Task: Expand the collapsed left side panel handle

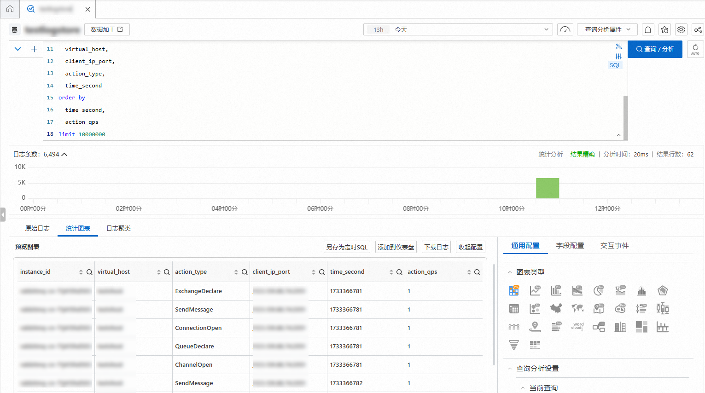Action: pyautogui.click(x=3, y=214)
